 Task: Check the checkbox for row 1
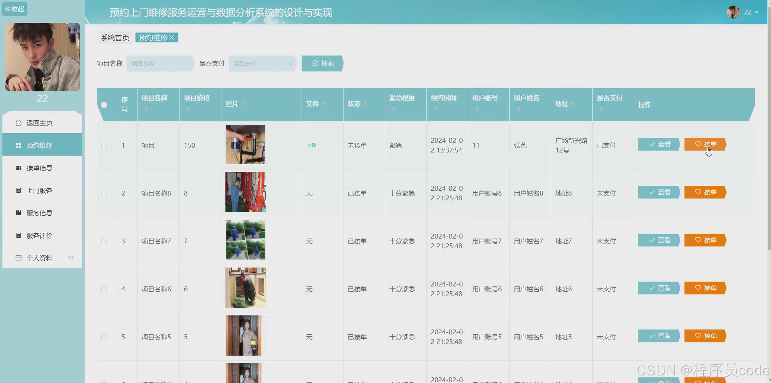tap(104, 146)
